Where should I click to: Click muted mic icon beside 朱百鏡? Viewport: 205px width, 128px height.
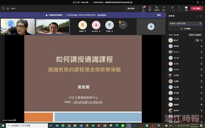click(201, 93)
